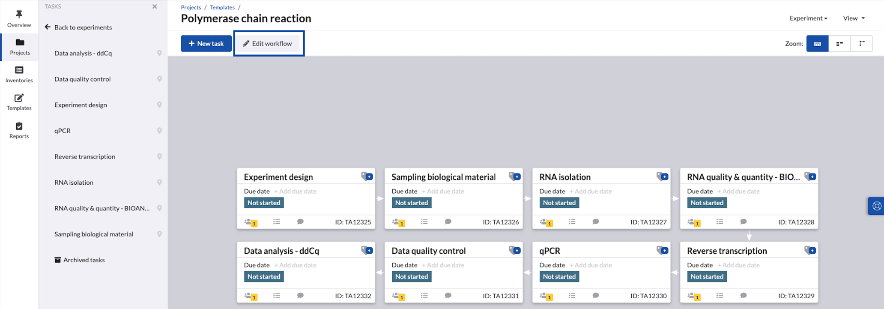Go to Templates in left navigation

pos(19,102)
